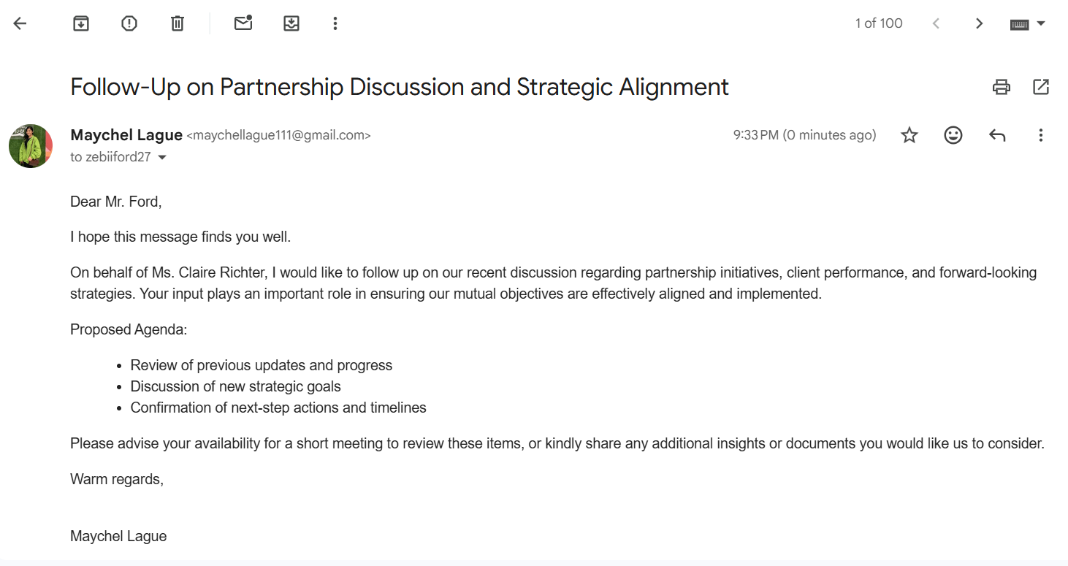This screenshot has height=566, width=1068.
Task: Delete this email with trash icon
Action: (178, 23)
